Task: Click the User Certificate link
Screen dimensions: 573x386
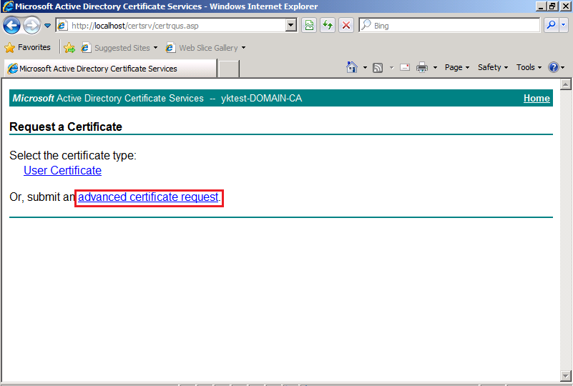Action: coord(62,170)
